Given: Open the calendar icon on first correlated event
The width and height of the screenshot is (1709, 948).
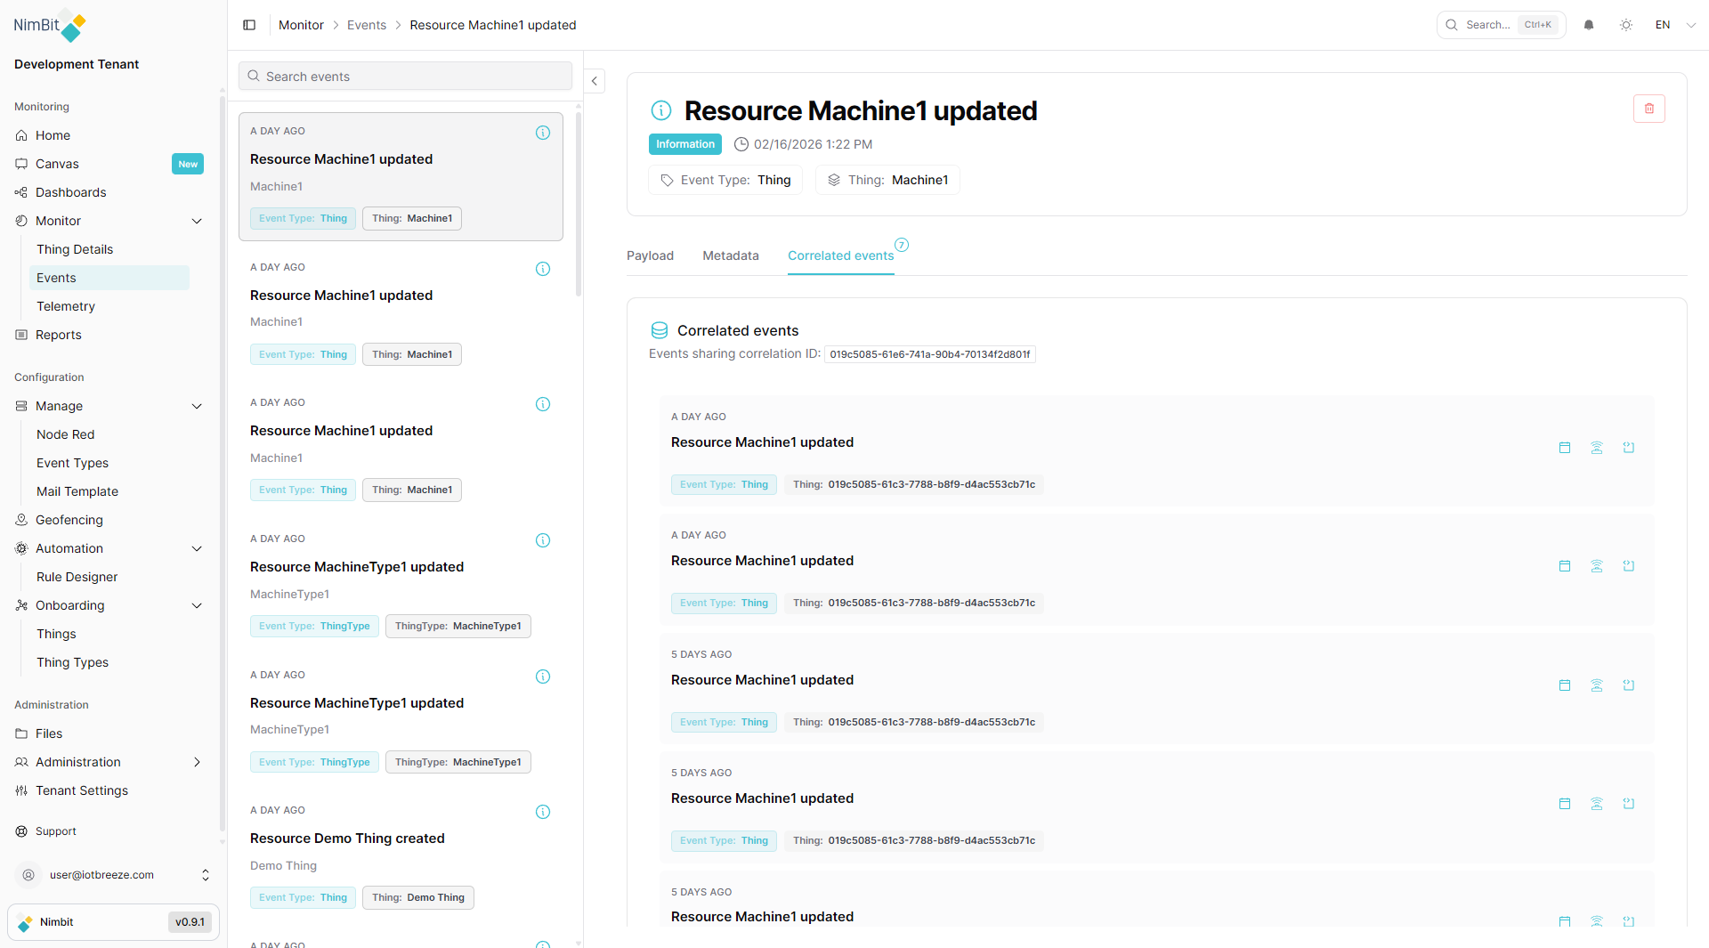Looking at the screenshot, I should (1565, 448).
